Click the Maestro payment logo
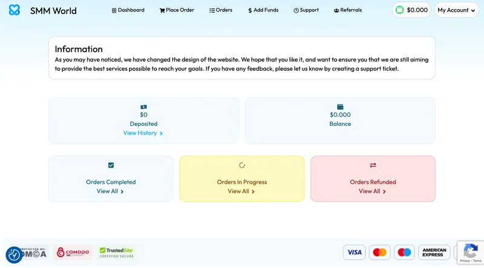Image resolution: width=484 pixels, height=268 pixels. tap(404, 252)
